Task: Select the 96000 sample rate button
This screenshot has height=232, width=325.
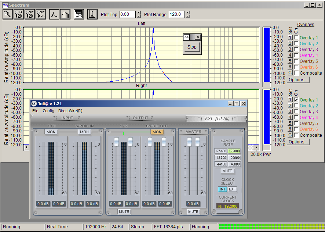Action: pyautogui.click(x=234, y=157)
